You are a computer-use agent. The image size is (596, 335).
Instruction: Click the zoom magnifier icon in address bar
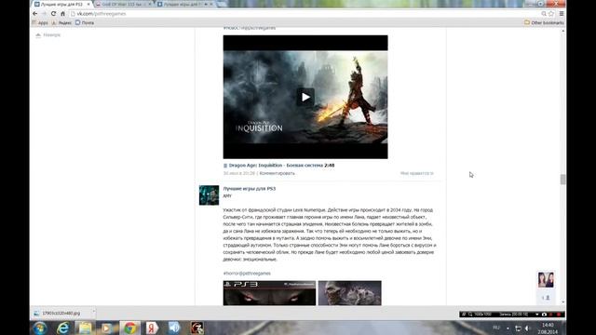(x=544, y=14)
